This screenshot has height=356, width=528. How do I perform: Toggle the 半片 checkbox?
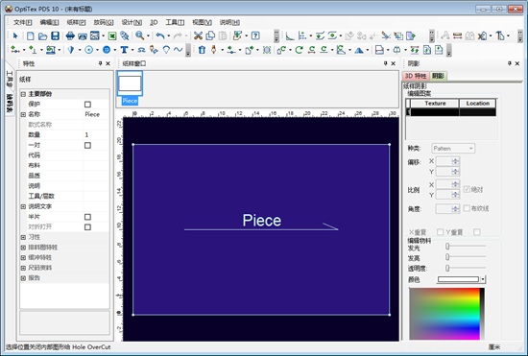(x=87, y=217)
